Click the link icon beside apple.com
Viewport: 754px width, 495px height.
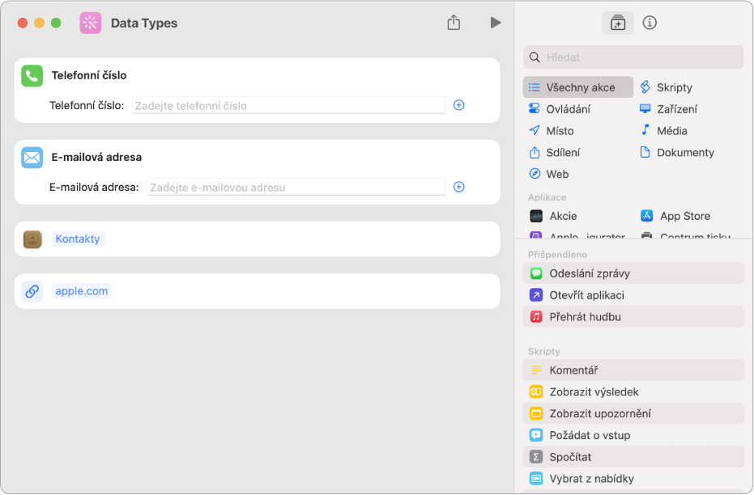32,291
